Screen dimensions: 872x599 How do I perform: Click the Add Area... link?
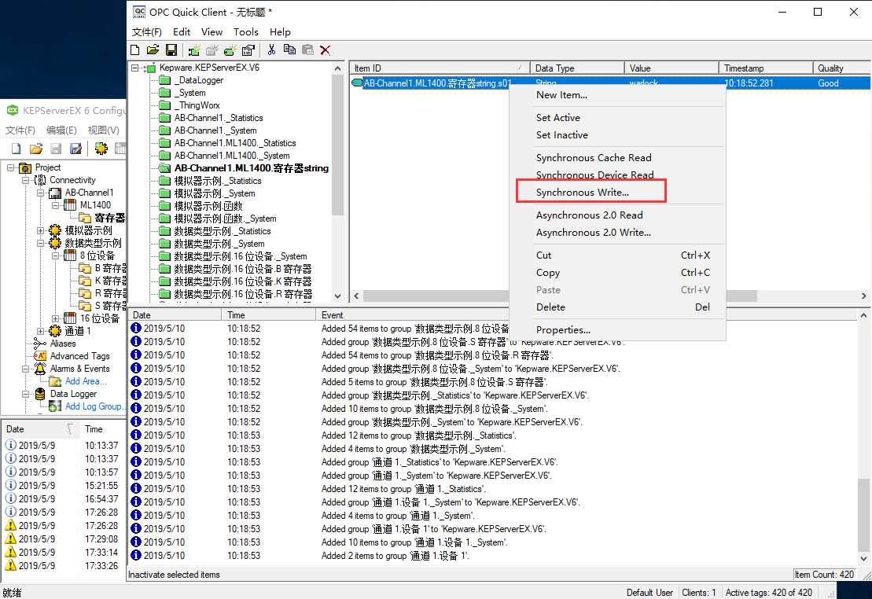85,381
